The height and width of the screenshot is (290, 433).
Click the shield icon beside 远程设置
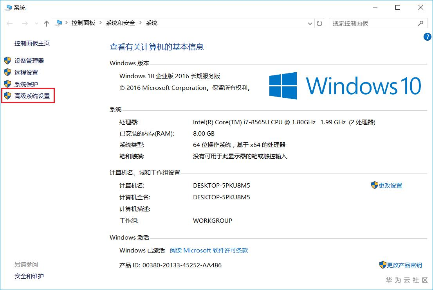tap(7, 72)
